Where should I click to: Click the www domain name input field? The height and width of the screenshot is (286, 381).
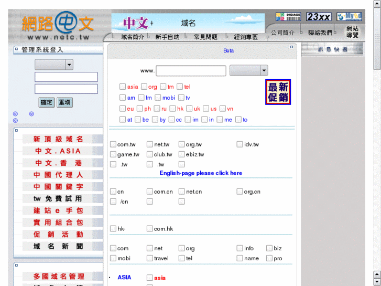pyautogui.click(x=191, y=70)
